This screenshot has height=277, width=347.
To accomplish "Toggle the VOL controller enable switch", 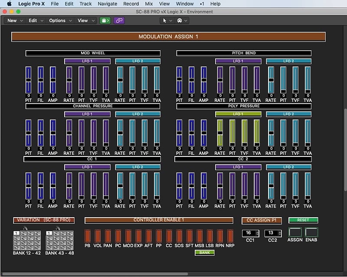I will coord(98,236).
